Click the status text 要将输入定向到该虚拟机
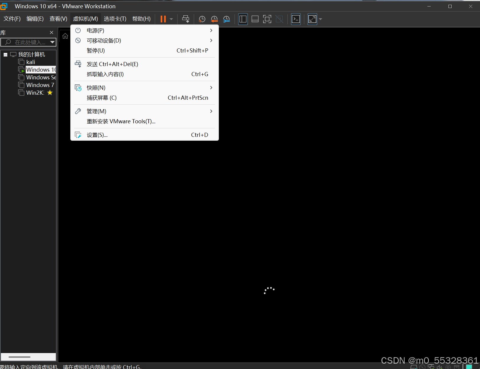 pos(29,367)
